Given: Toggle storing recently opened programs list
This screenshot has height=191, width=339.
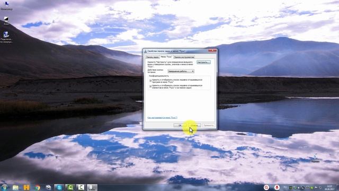Looking at the screenshot, I should pos(150,81).
